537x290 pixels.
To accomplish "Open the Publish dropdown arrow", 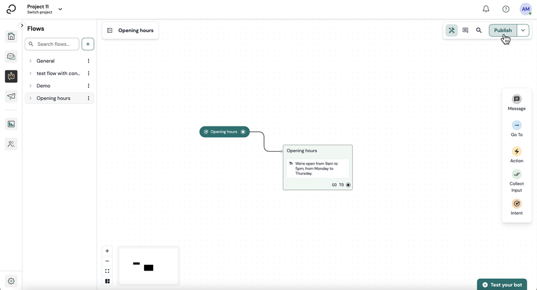I will pyautogui.click(x=523, y=30).
